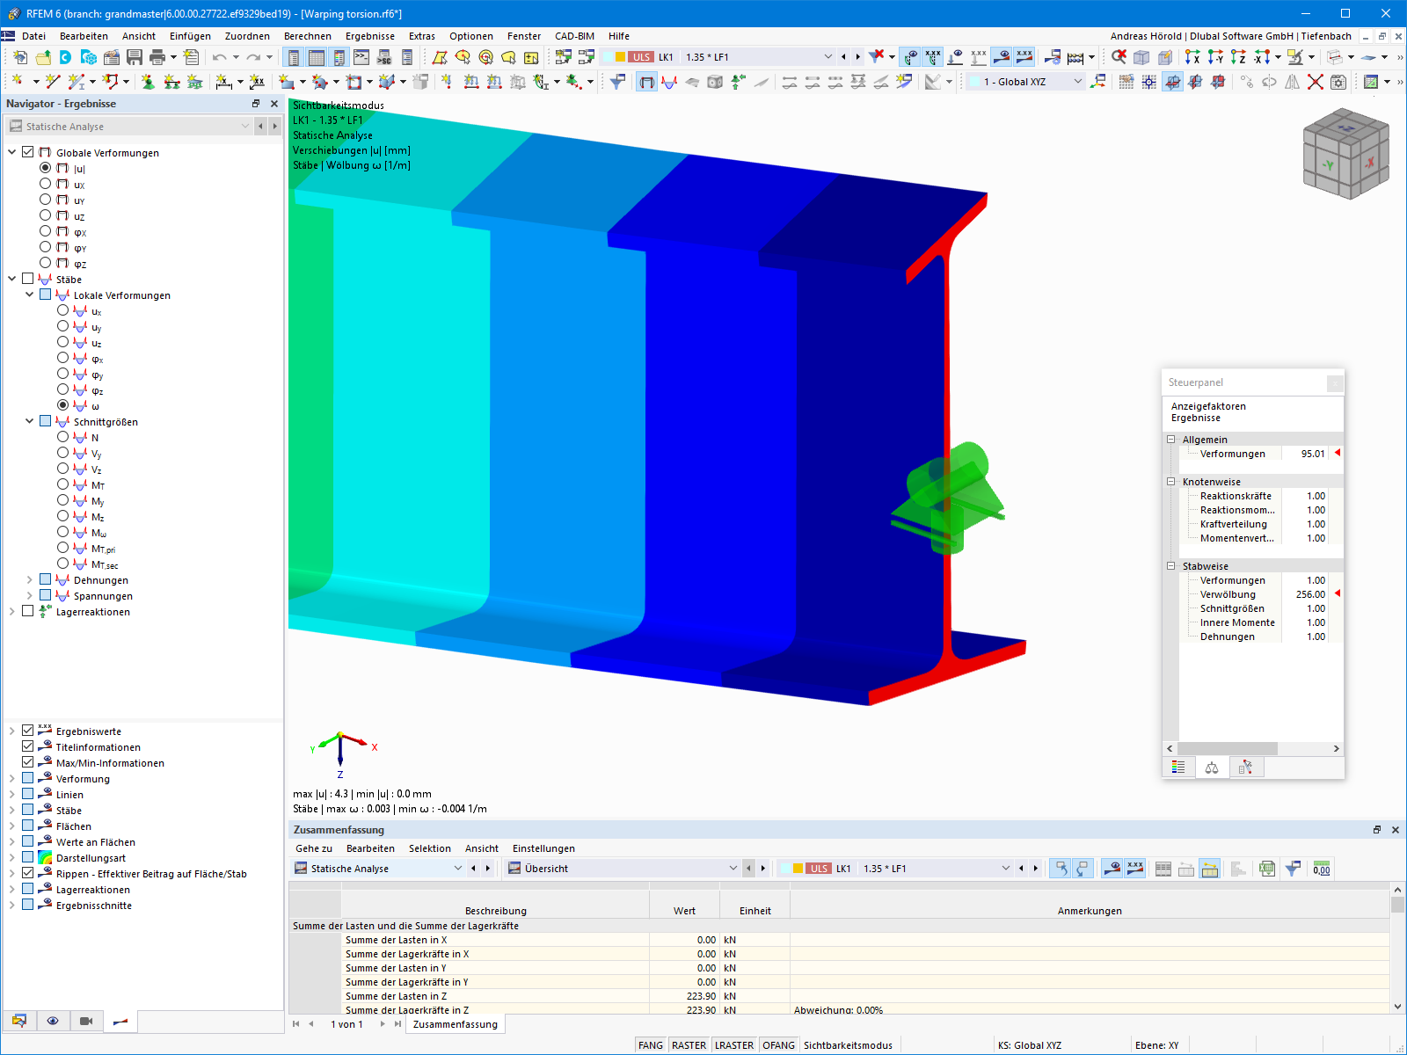
Task: Expand the Dehnungen tree node
Action: [28, 579]
